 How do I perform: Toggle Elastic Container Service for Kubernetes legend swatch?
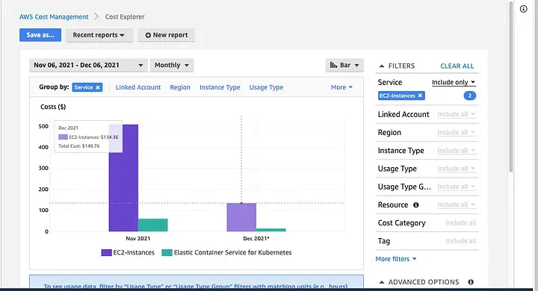tap(167, 253)
